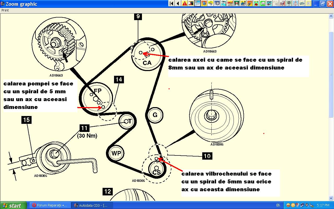Click the vertical scrollbar down arrow
The width and height of the screenshot is (334, 209).
(331, 198)
